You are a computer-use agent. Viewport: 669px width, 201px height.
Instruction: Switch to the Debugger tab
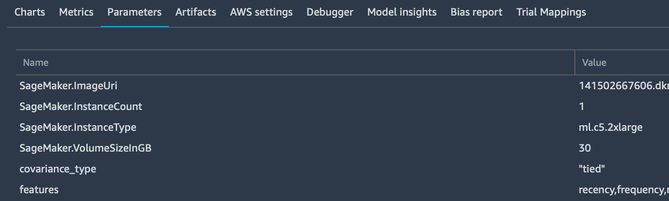(x=330, y=12)
